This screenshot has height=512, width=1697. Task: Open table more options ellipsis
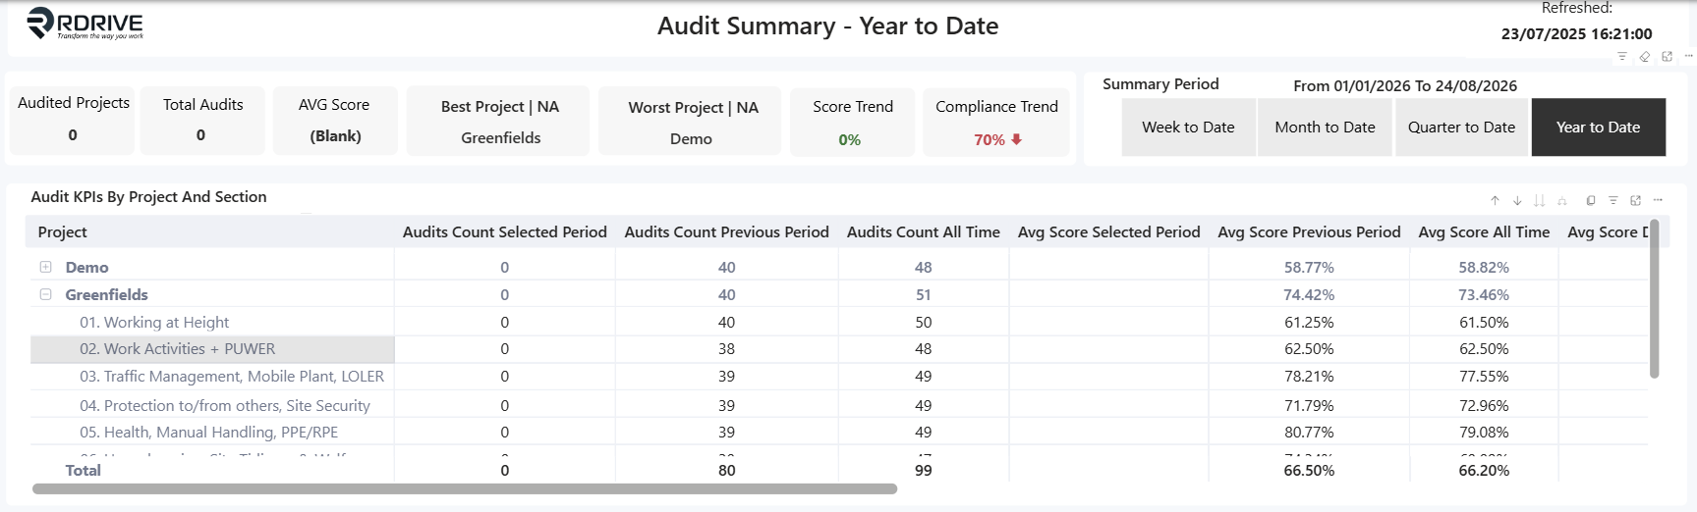1658,200
